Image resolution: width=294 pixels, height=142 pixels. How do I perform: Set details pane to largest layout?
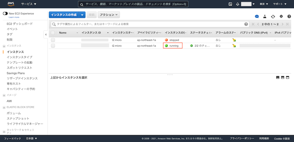(287, 78)
